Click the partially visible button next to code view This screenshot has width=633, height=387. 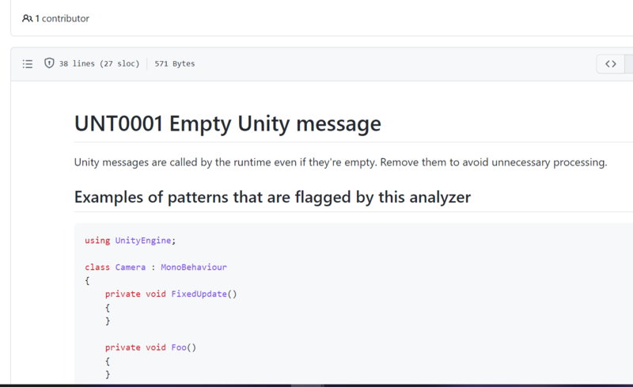click(628, 64)
